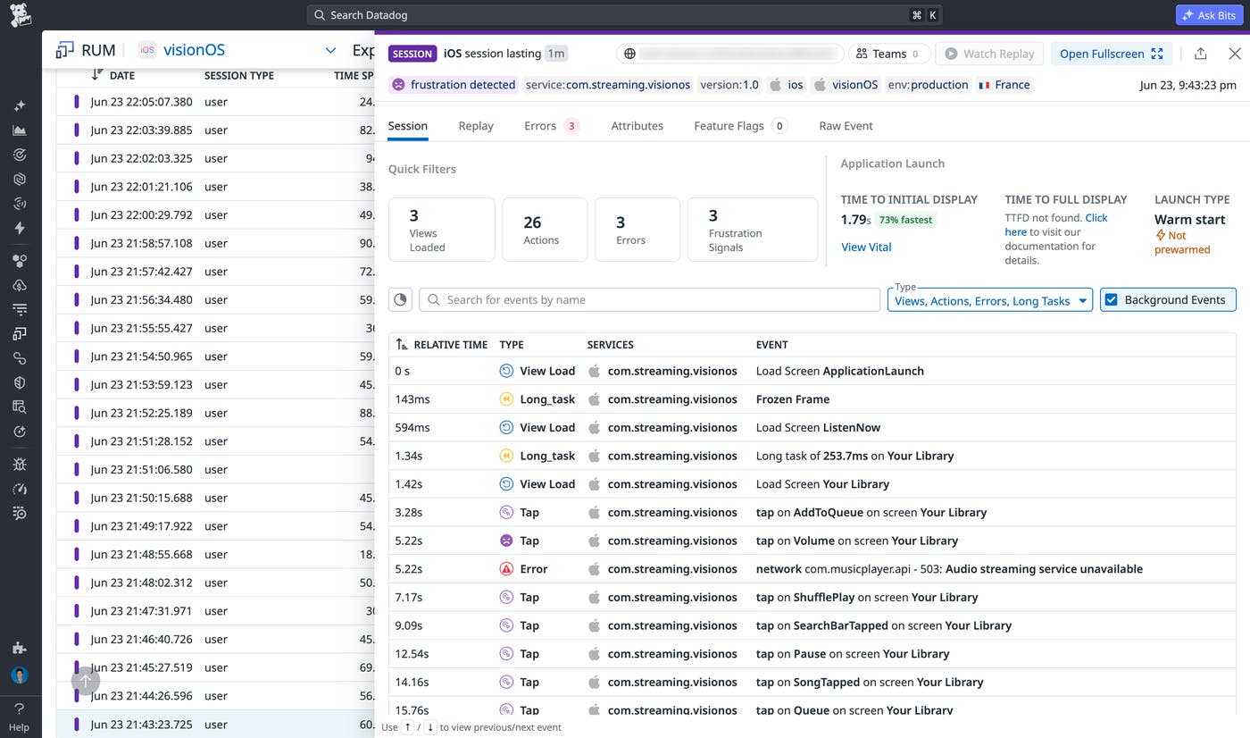Click the yellow Frozen Frame Long_task icon
This screenshot has height=738, width=1250.
(x=506, y=399)
